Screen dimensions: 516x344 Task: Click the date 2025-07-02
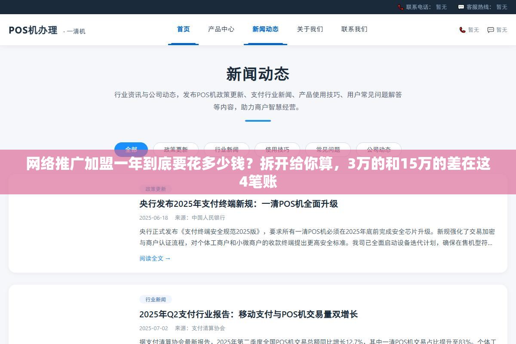tap(154, 328)
